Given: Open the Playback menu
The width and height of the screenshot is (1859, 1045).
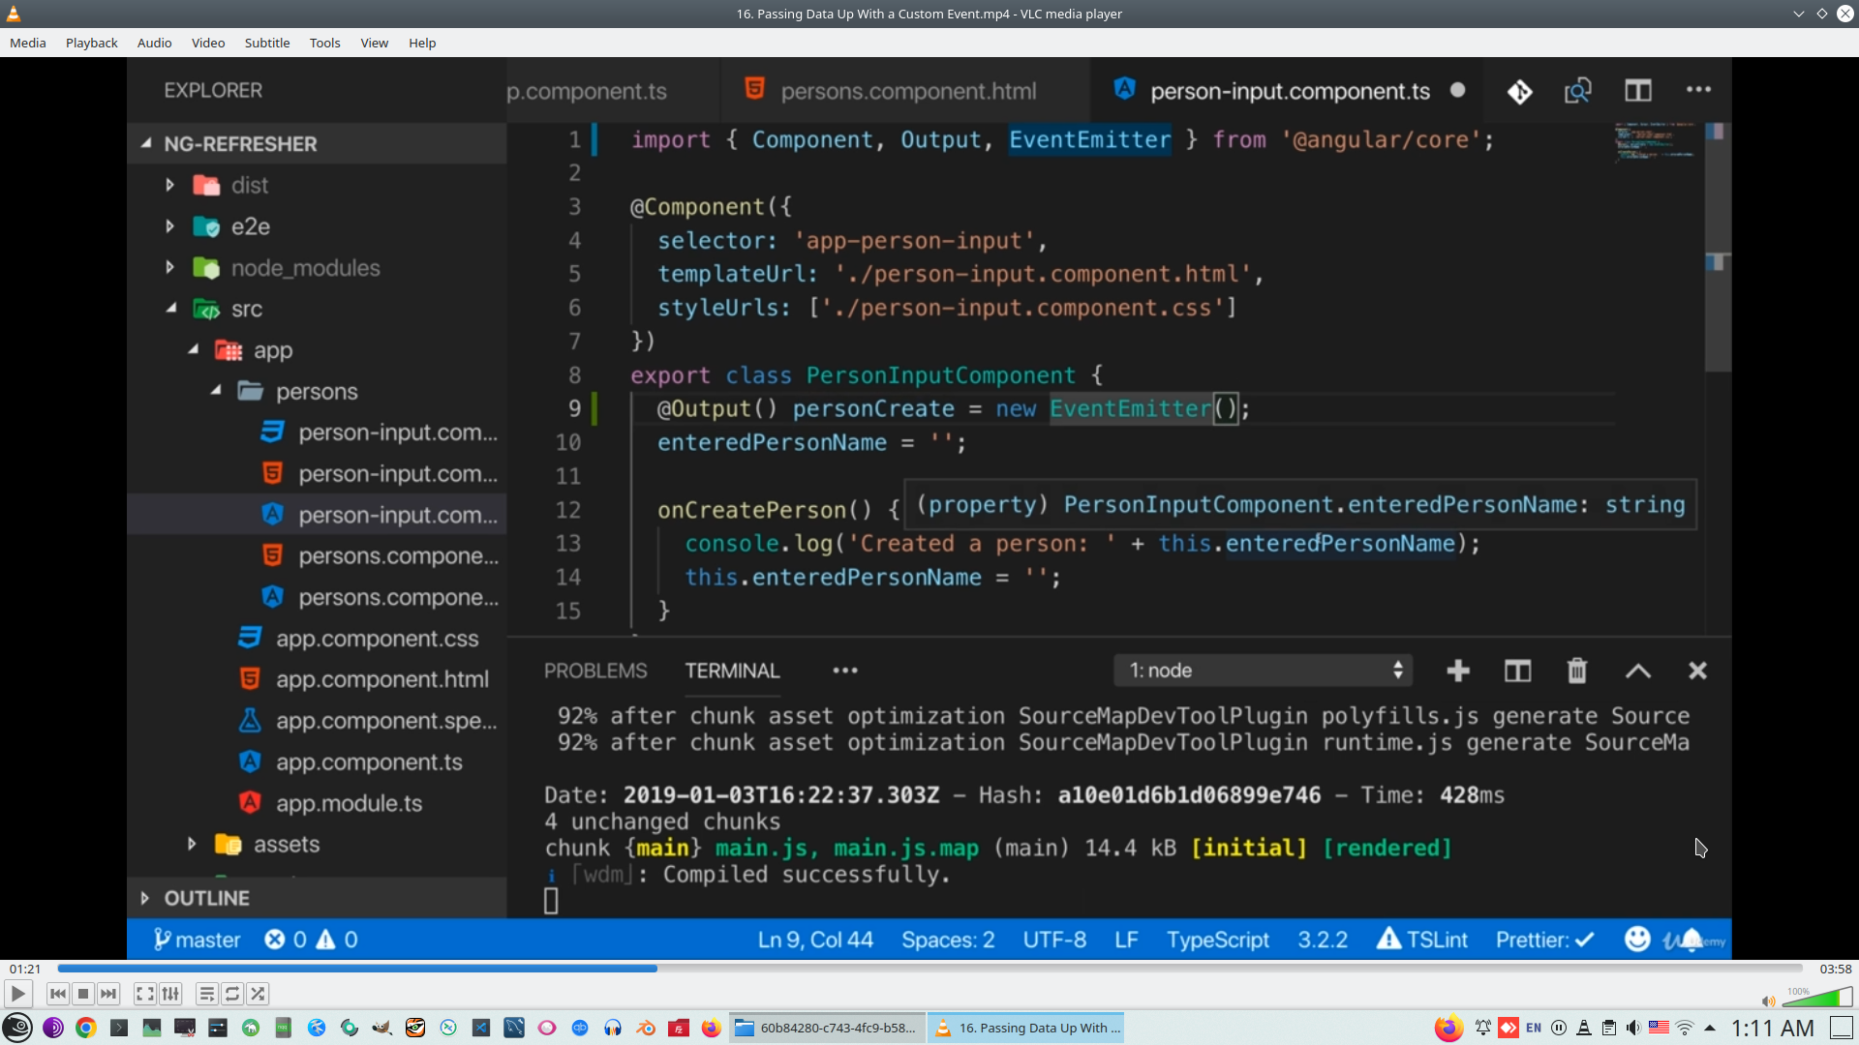Looking at the screenshot, I should coord(91,43).
